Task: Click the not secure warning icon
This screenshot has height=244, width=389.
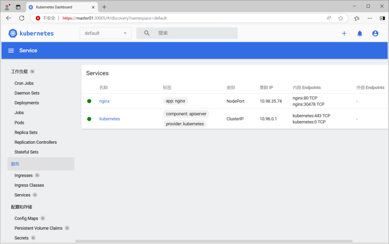Action: click(x=38, y=18)
